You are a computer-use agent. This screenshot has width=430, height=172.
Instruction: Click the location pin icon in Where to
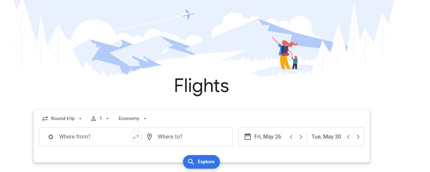(x=149, y=137)
